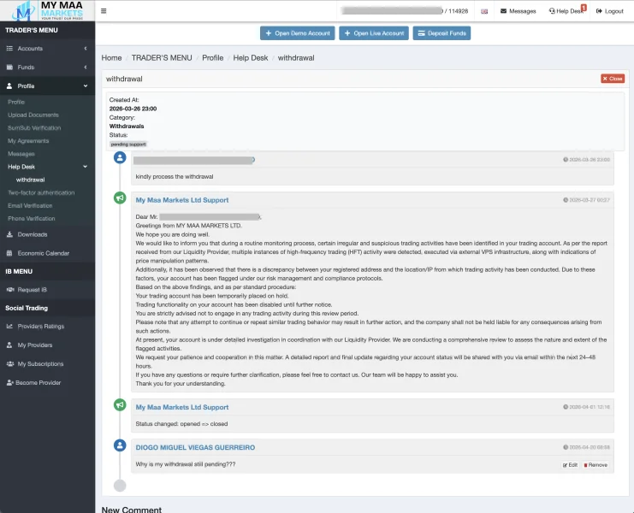This screenshot has height=513, width=634.
Task: Edit the last pending withdrawal comment
Action: point(571,465)
